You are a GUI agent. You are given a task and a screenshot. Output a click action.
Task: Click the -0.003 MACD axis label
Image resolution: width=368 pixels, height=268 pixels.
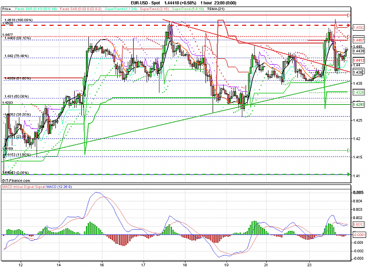pos(359,259)
